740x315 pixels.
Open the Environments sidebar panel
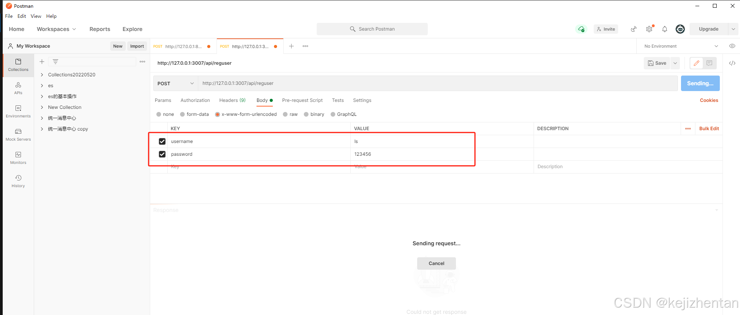point(18,112)
